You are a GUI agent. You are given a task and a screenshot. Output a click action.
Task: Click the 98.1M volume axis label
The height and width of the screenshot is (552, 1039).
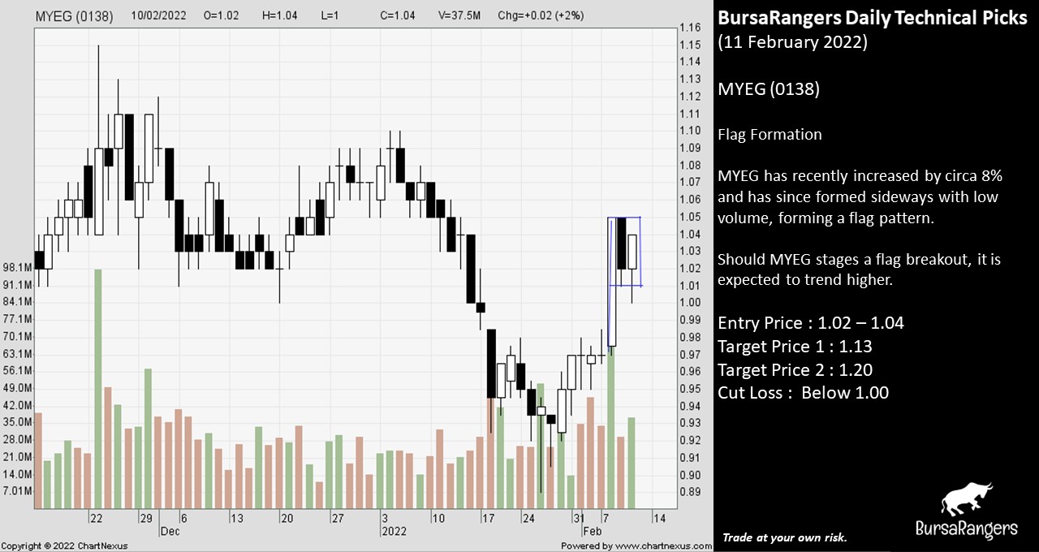point(16,268)
